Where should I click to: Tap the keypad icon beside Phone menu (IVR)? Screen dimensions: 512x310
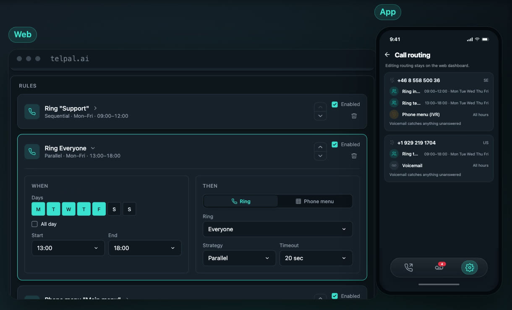[394, 114]
